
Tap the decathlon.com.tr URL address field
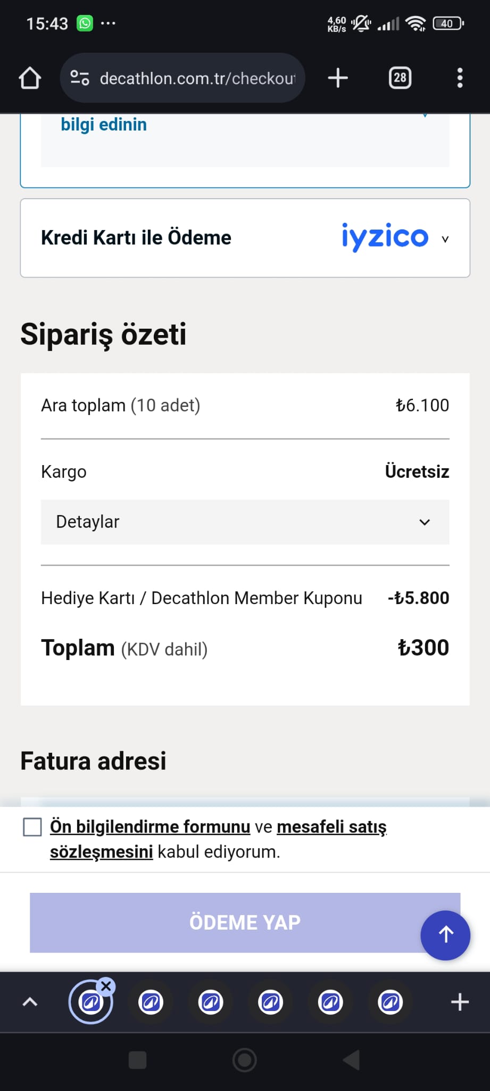click(197, 78)
